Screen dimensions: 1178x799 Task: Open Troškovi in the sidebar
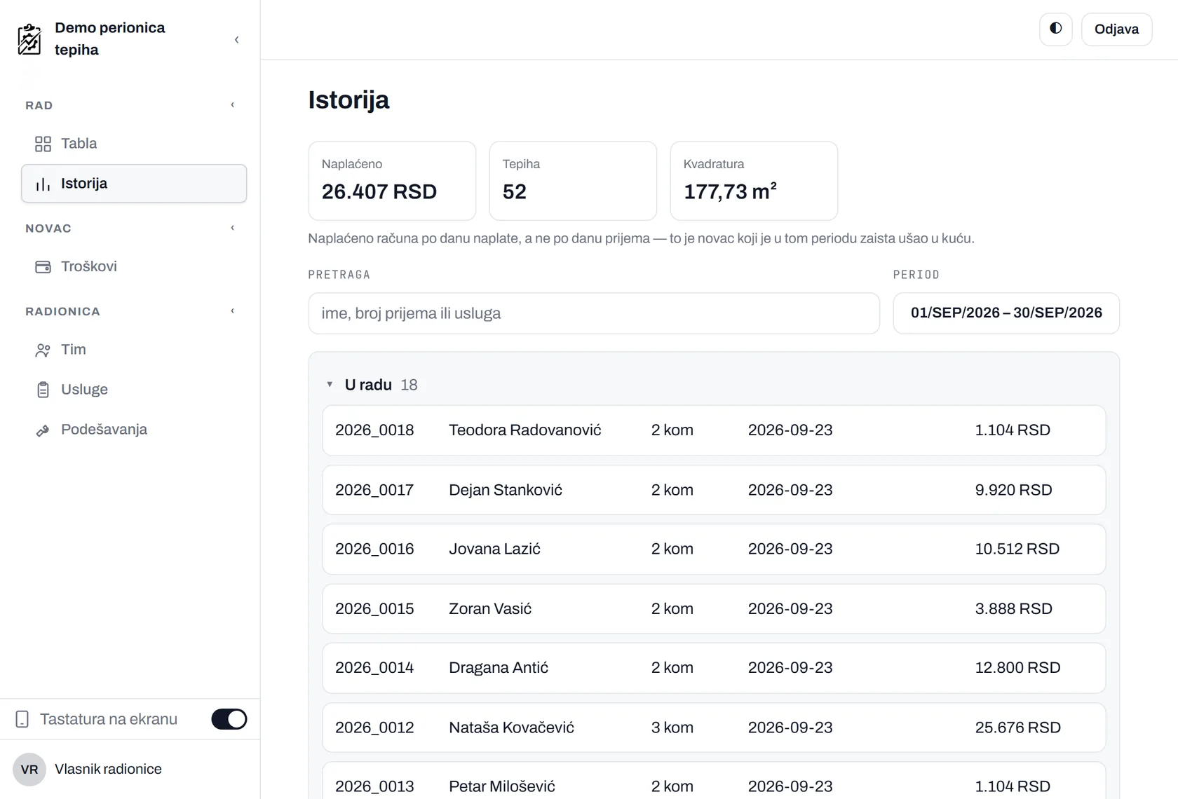click(x=134, y=267)
